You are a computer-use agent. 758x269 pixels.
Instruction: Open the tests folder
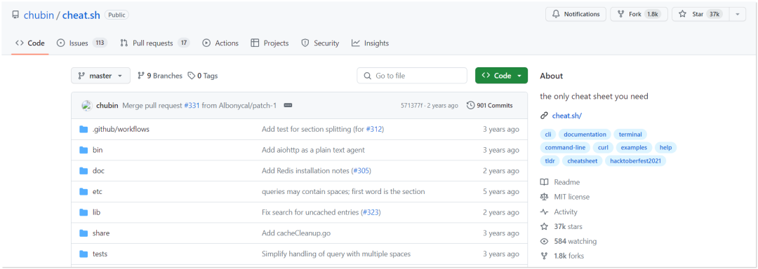click(x=100, y=254)
